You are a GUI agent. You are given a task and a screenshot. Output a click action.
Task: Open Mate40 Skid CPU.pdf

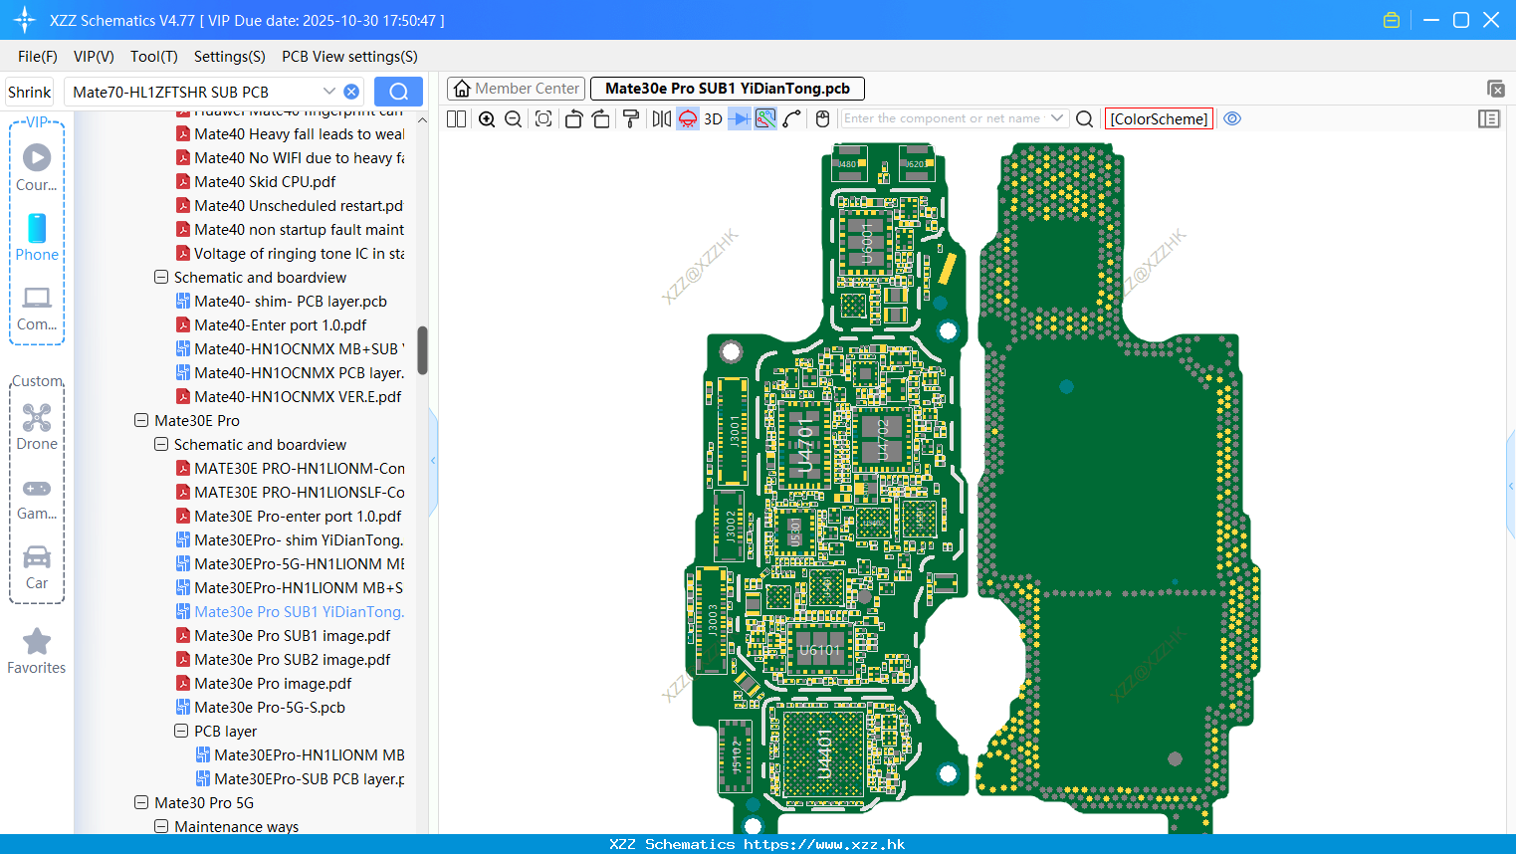[x=265, y=181]
